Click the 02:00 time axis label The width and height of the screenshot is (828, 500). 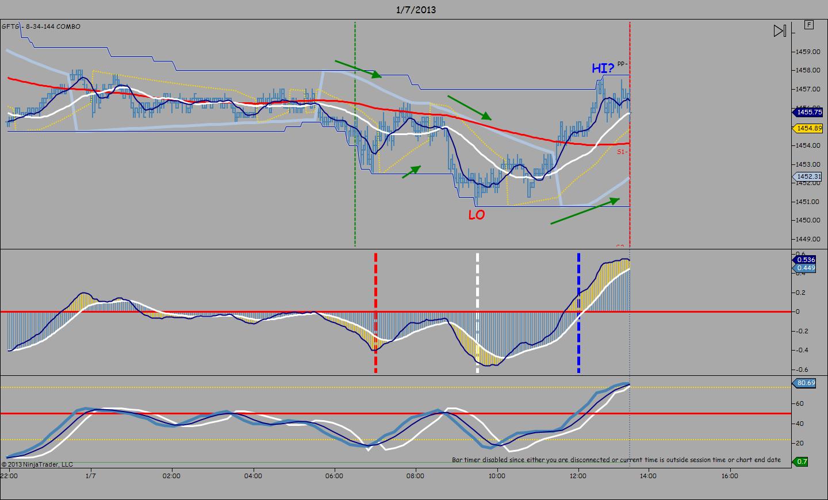(x=171, y=476)
